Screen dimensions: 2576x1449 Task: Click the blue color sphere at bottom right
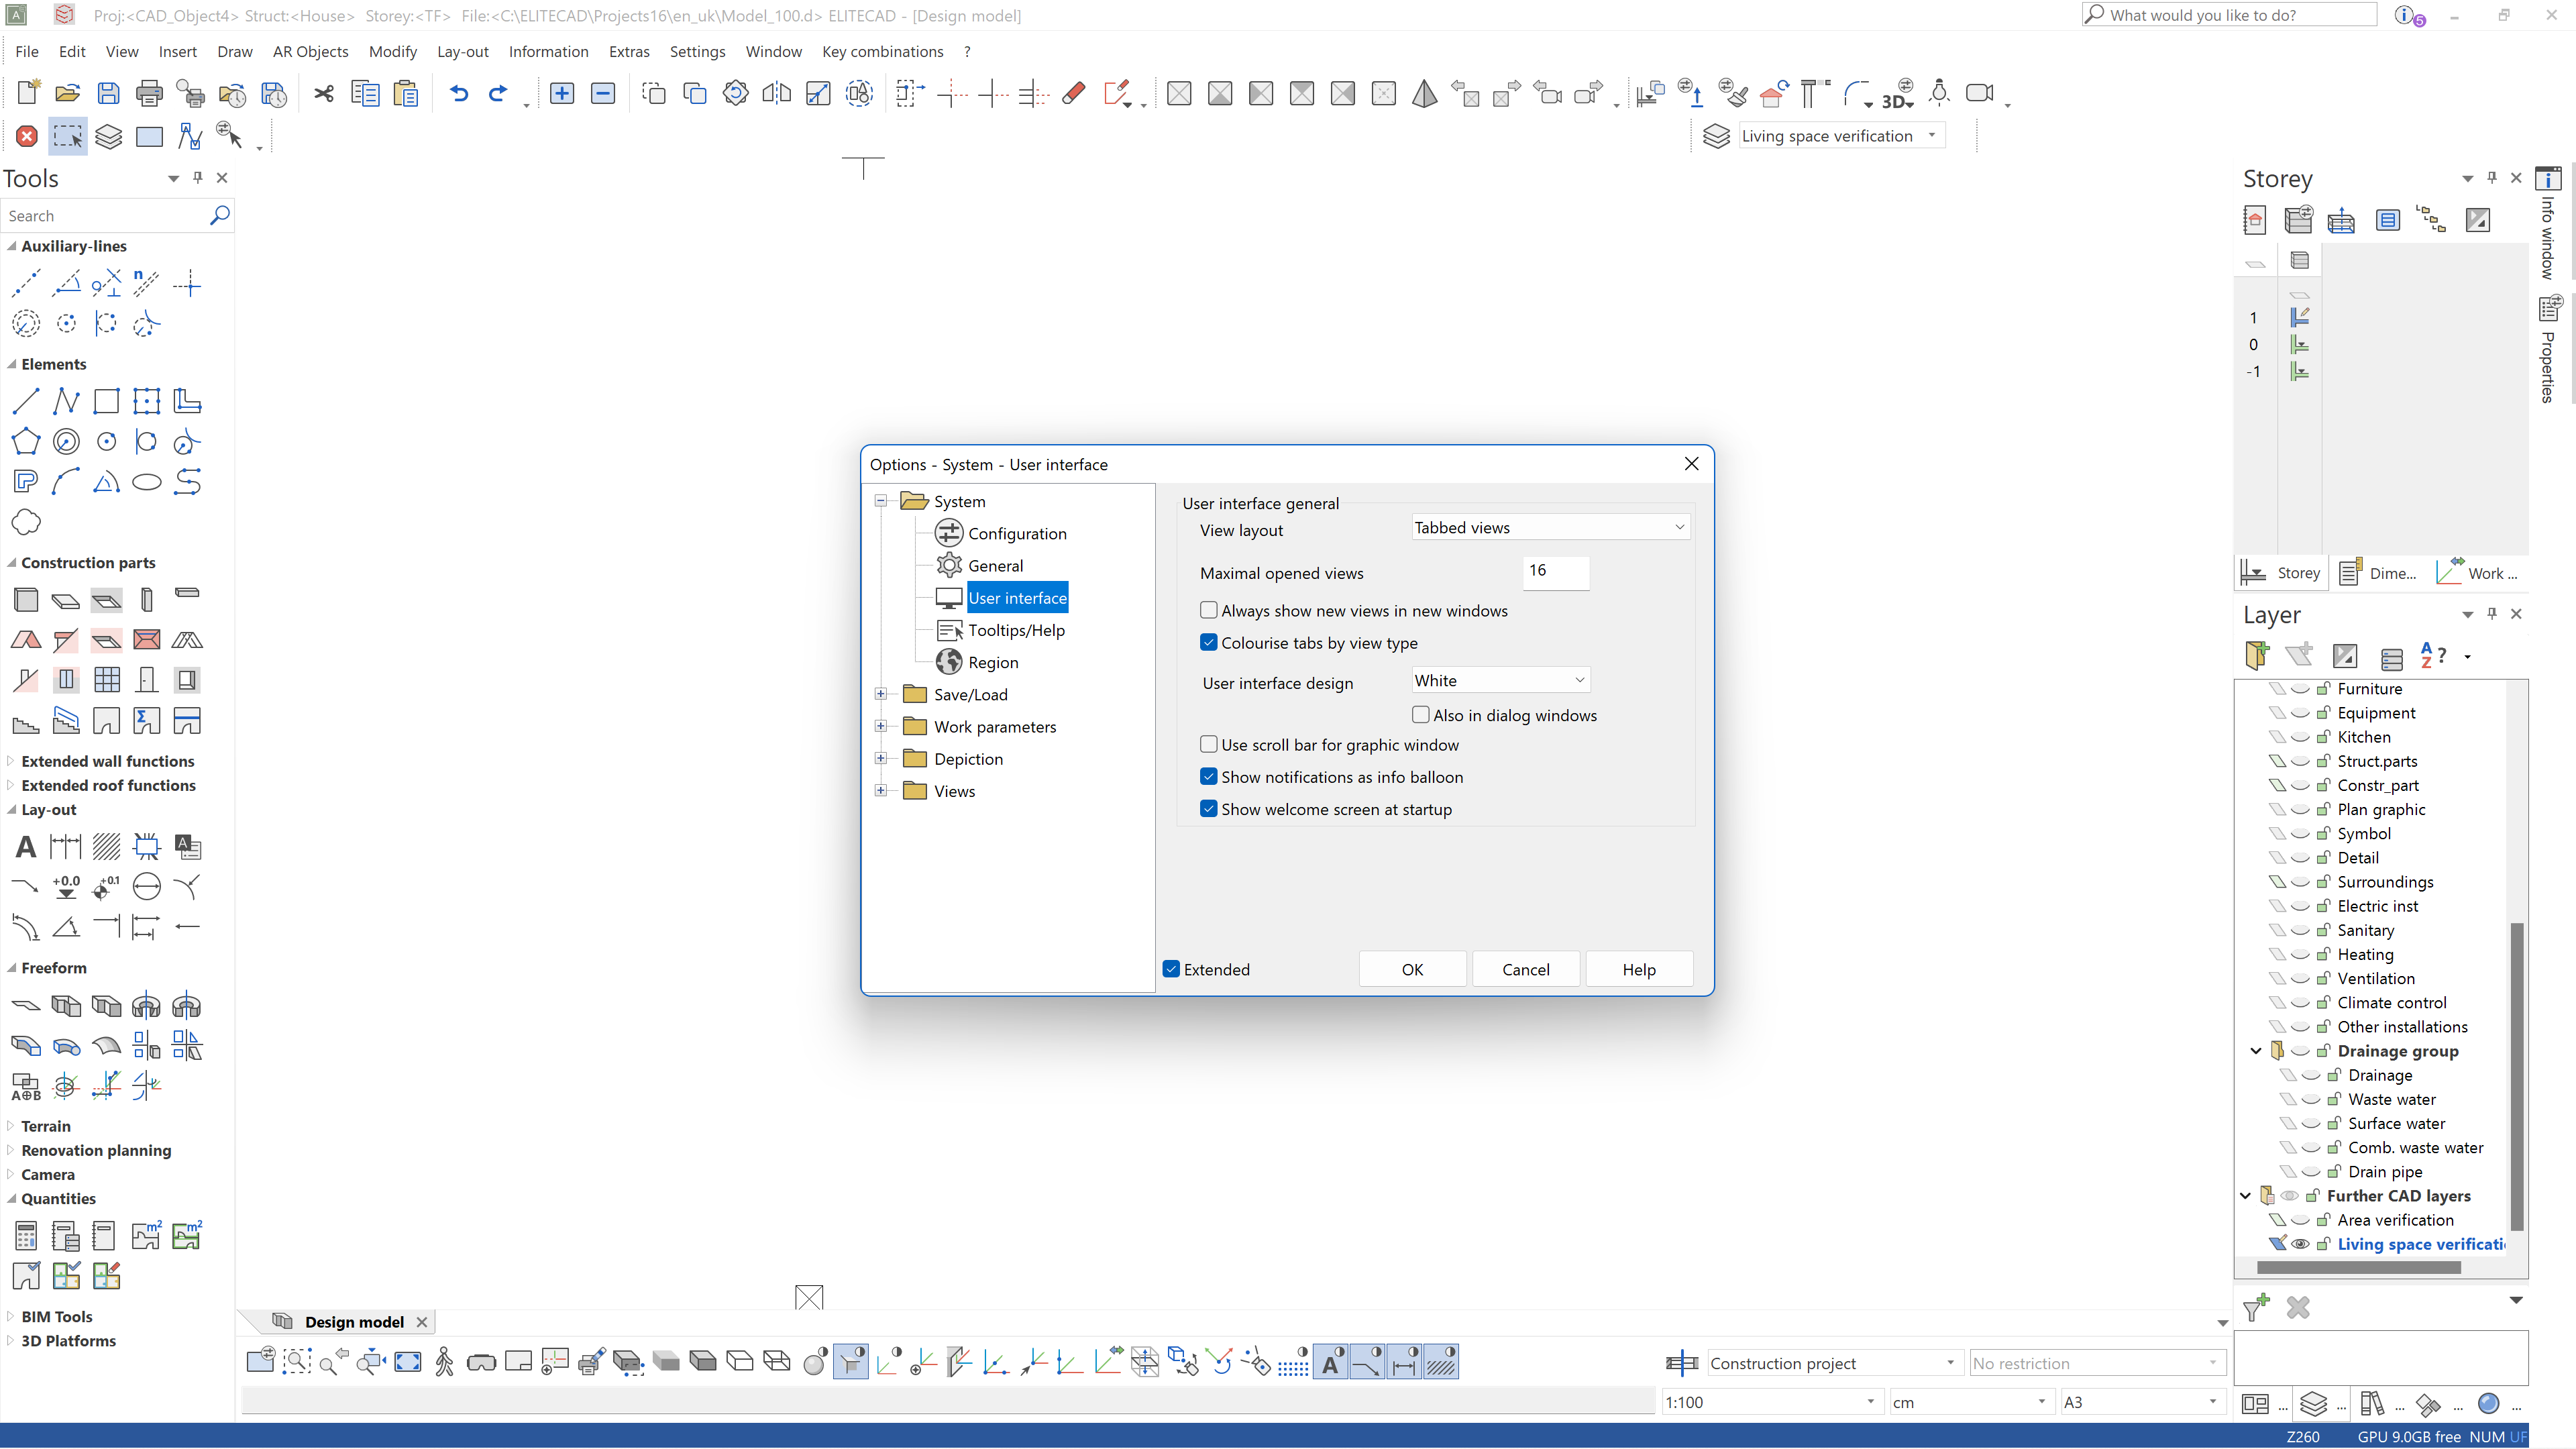coord(2489,1404)
